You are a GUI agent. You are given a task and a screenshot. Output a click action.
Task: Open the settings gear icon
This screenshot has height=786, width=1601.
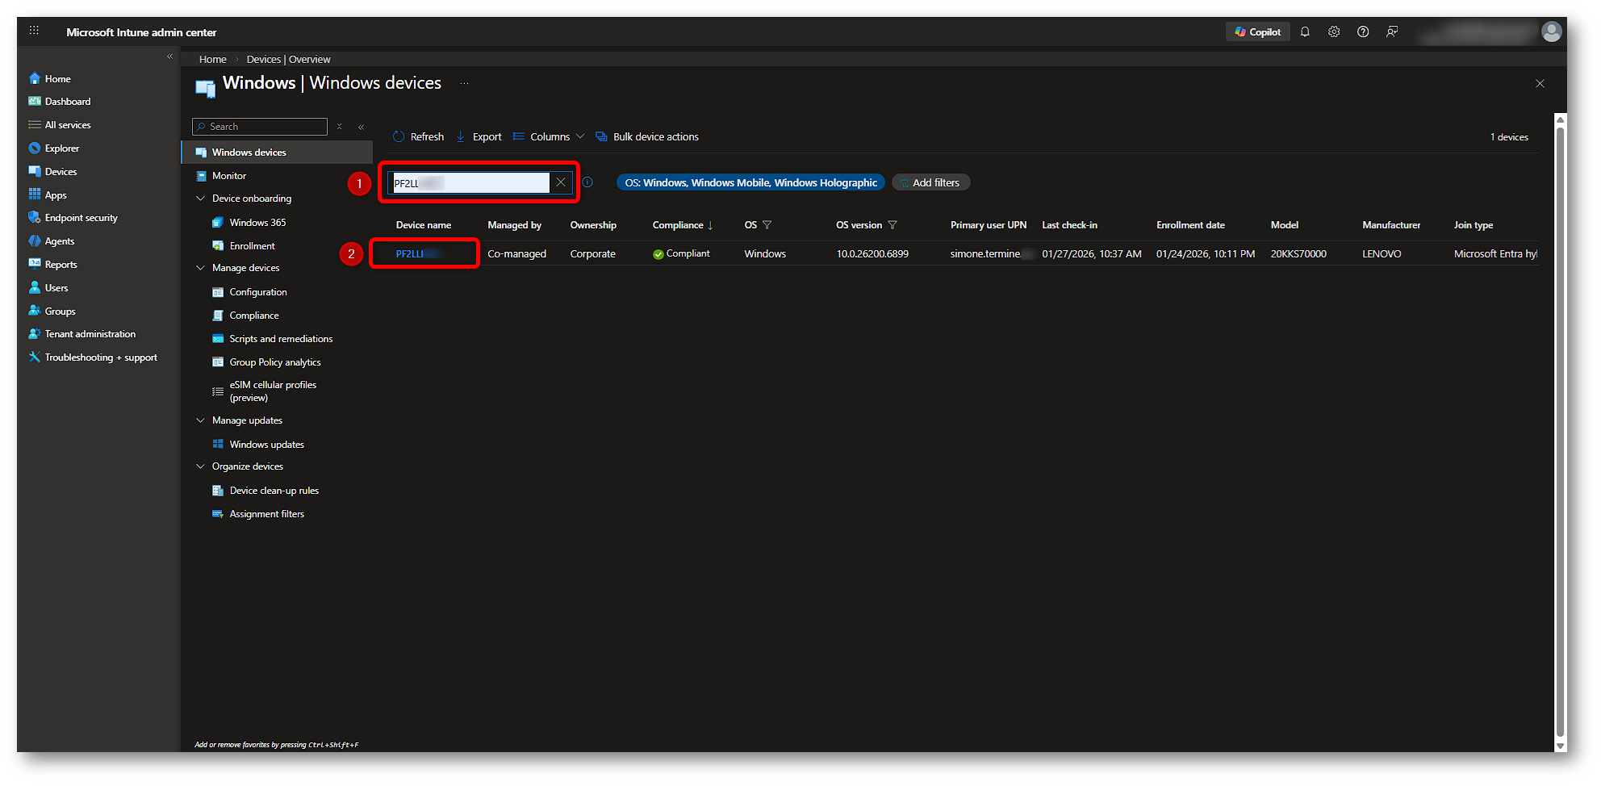click(1334, 32)
